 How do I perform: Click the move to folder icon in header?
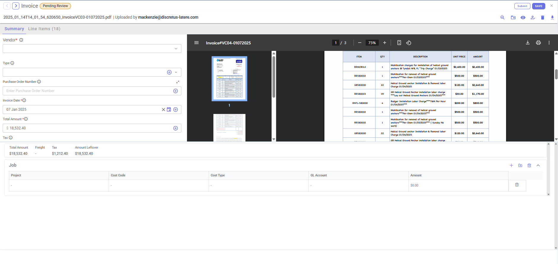[x=513, y=17]
